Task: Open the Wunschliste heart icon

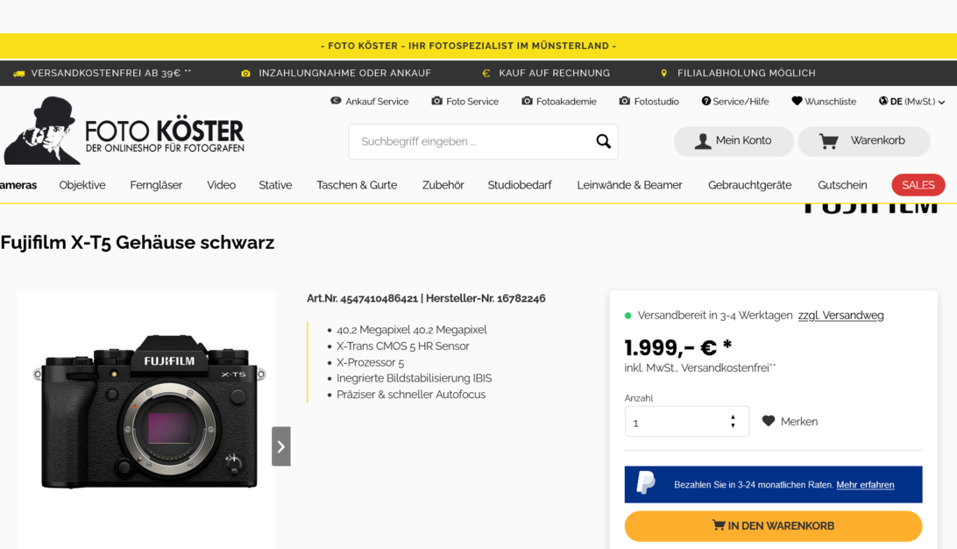Action: tap(797, 102)
